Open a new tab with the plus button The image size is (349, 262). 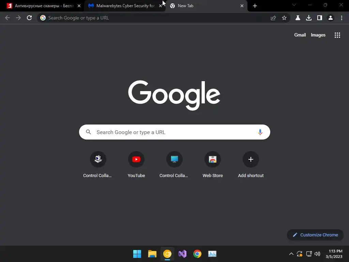coord(255,6)
